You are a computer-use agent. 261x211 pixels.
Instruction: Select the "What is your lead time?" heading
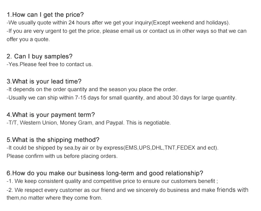click(x=44, y=81)
